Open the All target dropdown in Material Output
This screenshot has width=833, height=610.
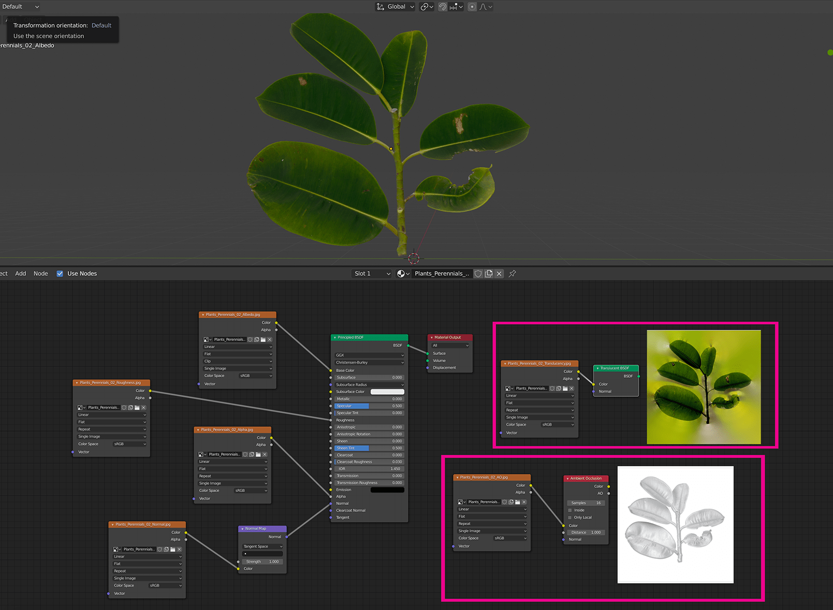pyautogui.click(x=450, y=346)
